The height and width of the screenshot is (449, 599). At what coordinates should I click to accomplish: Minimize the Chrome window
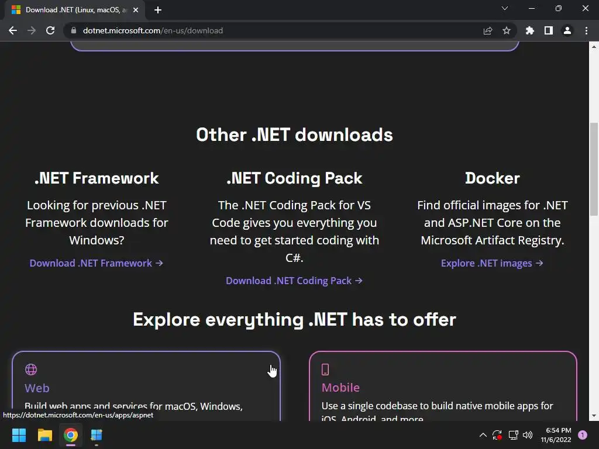(531, 8)
